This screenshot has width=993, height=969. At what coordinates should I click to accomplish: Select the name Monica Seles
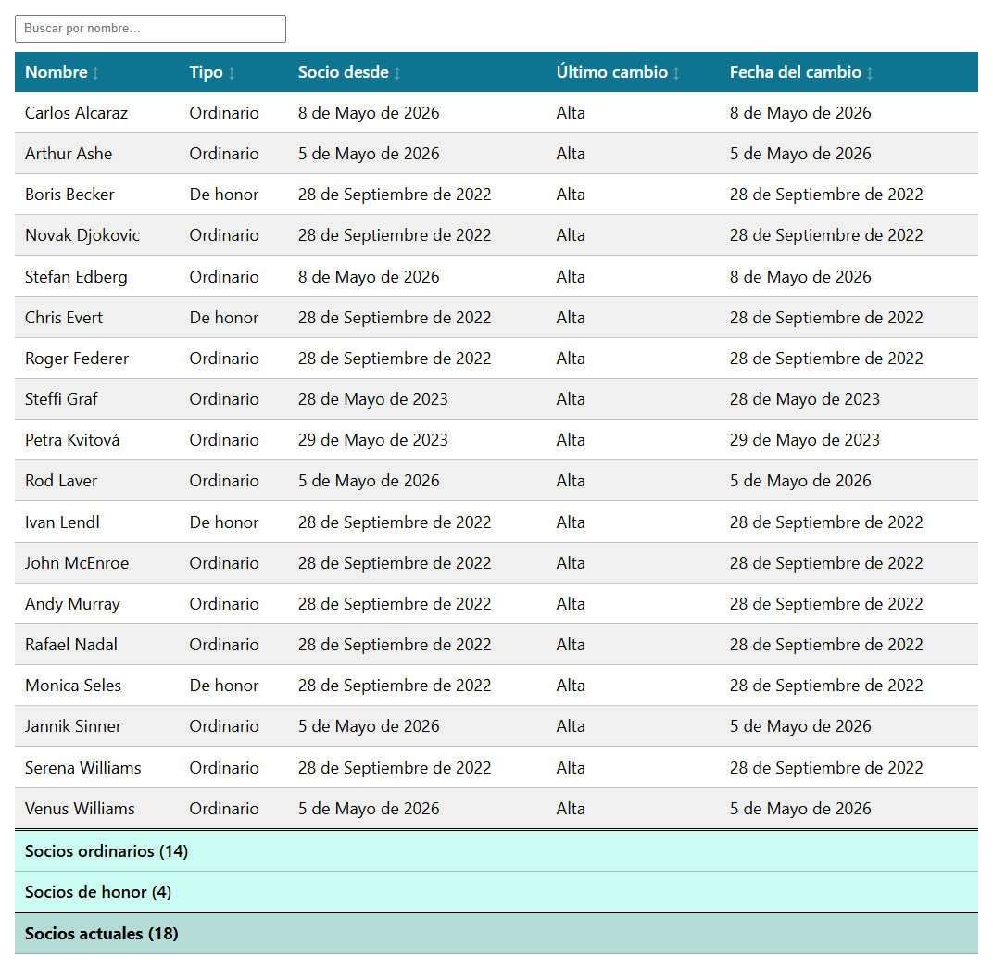73,686
